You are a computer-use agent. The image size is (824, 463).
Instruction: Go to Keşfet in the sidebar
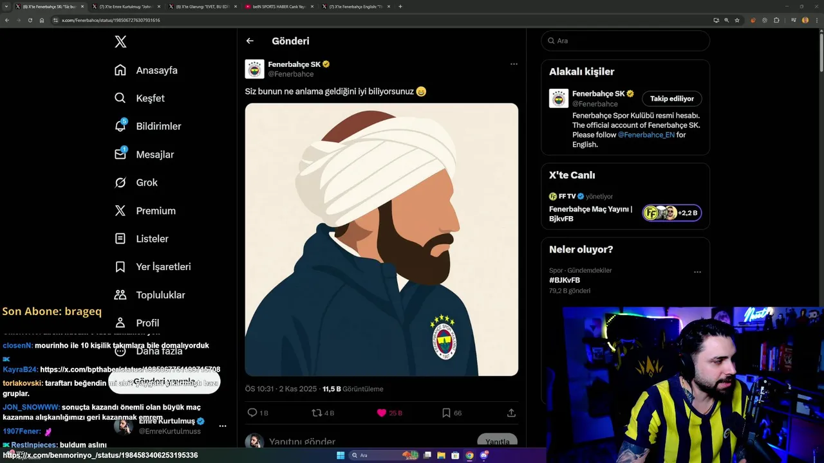pos(139,98)
